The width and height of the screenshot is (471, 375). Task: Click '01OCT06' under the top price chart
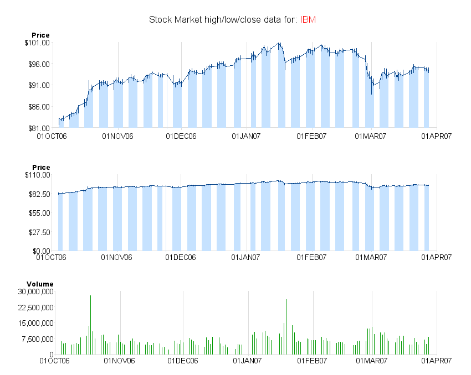point(52,136)
